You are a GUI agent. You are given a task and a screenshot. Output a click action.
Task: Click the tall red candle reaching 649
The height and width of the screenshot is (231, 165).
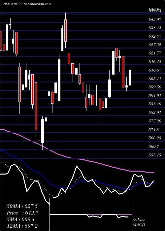click(65, 30)
